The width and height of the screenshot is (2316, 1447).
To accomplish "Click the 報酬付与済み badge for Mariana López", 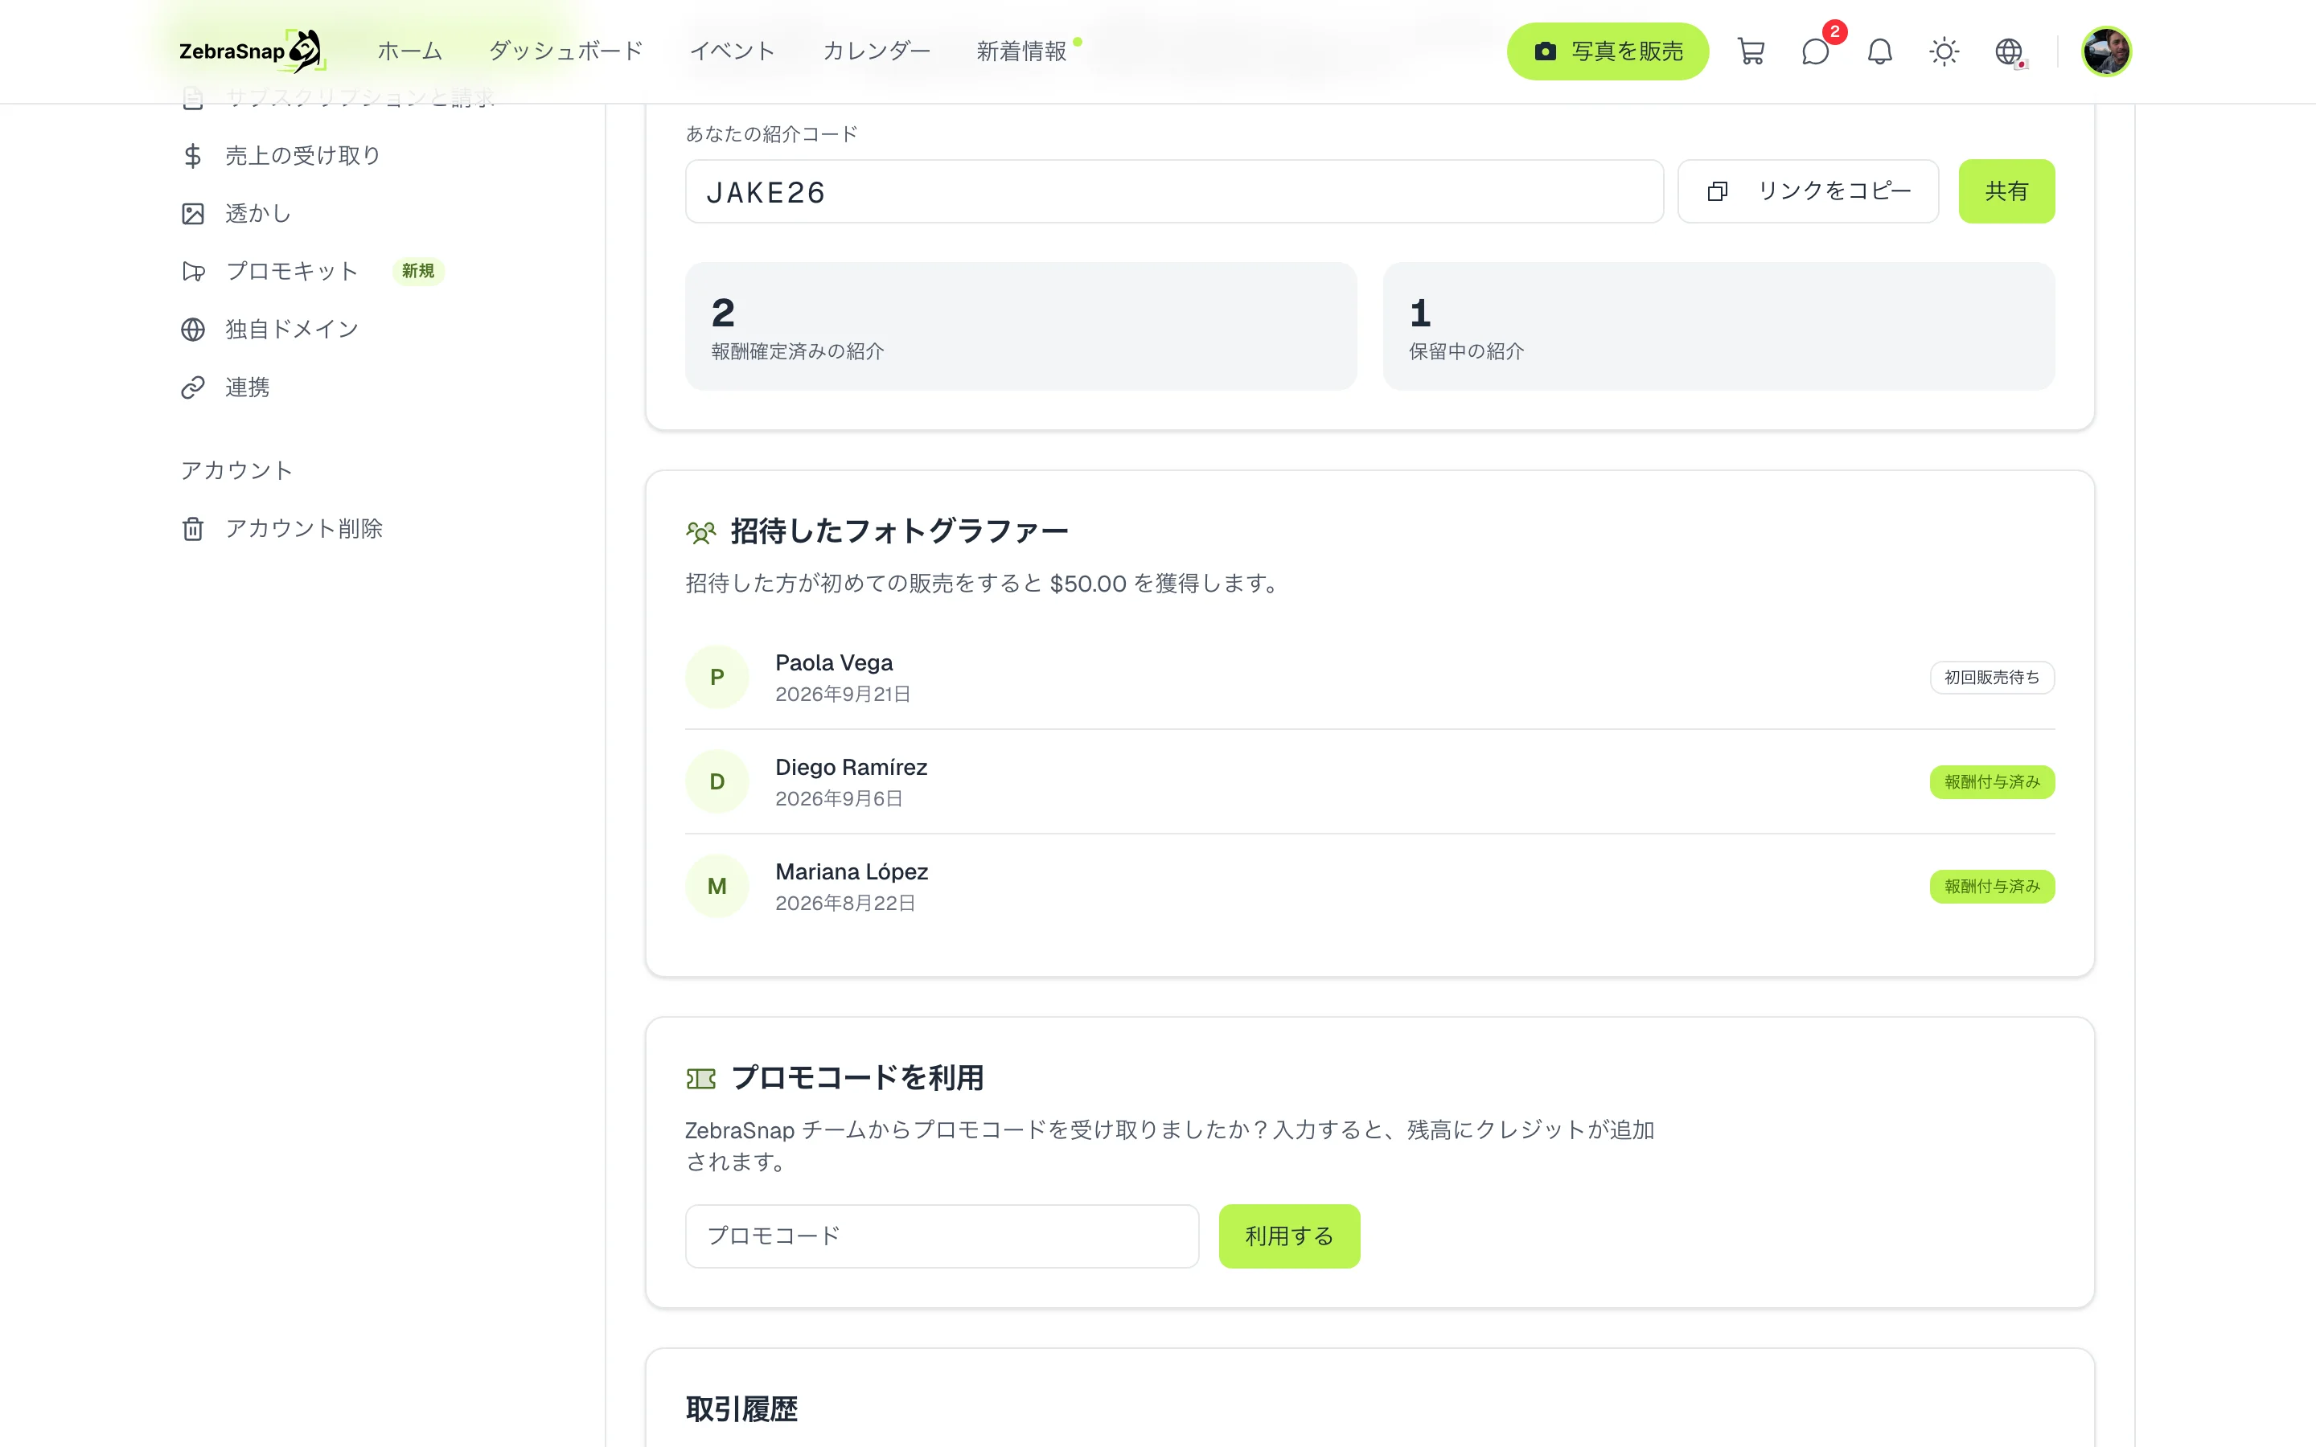I will click(1992, 886).
